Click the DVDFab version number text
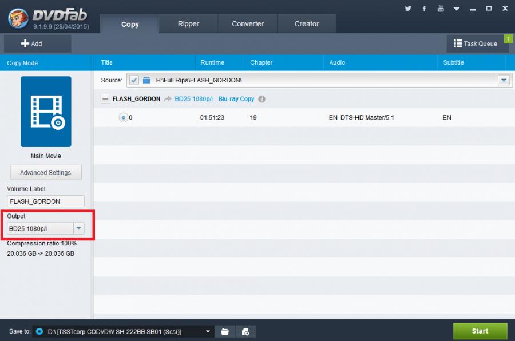515x341 pixels. click(61, 27)
